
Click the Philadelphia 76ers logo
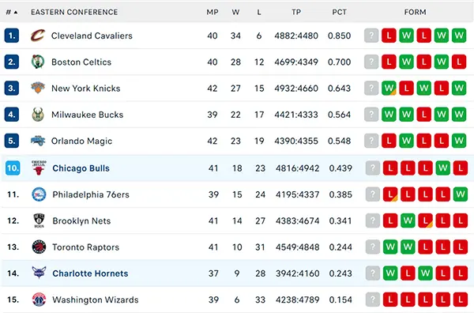tap(39, 194)
